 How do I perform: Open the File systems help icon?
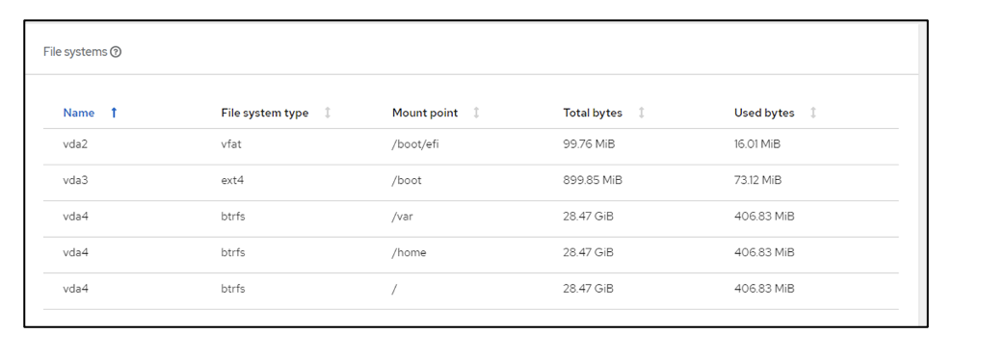[116, 53]
